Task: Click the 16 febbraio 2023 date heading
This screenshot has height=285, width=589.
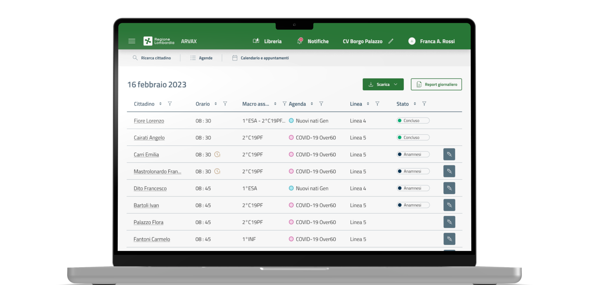Action: point(157,85)
